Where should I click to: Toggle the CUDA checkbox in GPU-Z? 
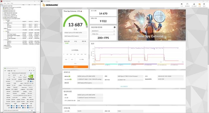[x=17, y=106]
